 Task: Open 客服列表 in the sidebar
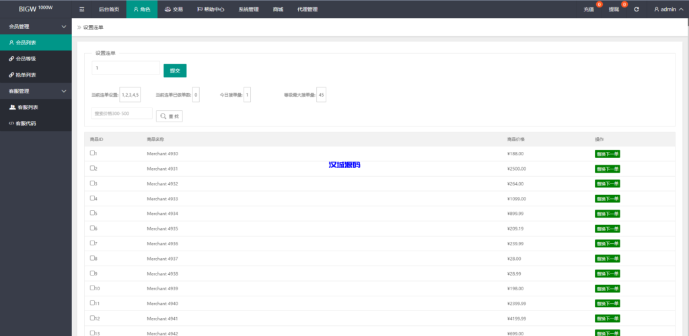[27, 107]
